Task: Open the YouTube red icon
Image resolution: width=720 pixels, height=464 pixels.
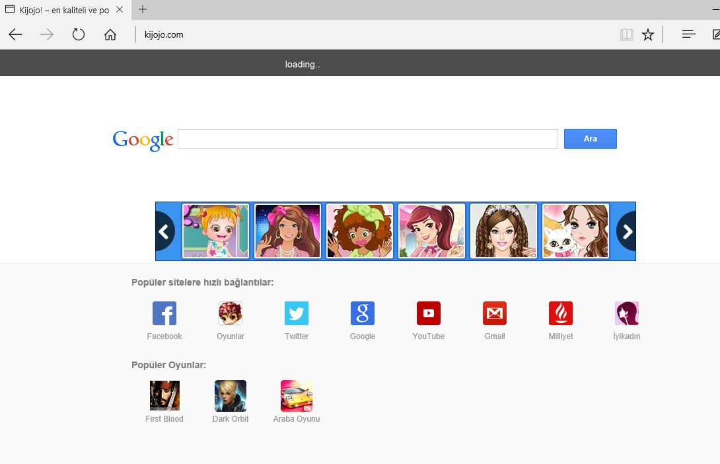Action: (x=429, y=313)
